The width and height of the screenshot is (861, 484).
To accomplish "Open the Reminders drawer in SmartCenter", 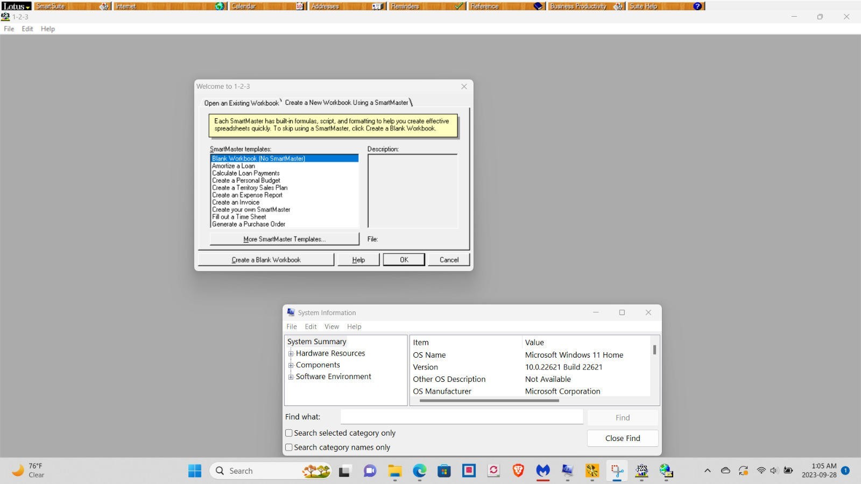I will point(427,6).
